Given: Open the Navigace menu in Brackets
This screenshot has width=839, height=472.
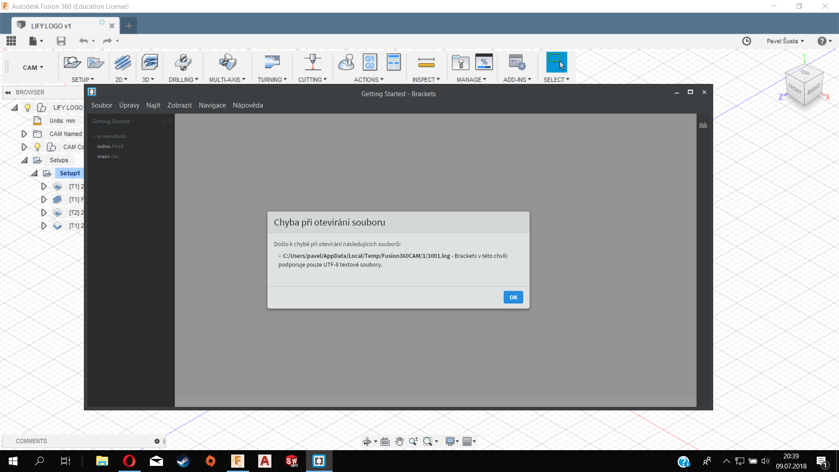Looking at the screenshot, I should click(212, 105).
